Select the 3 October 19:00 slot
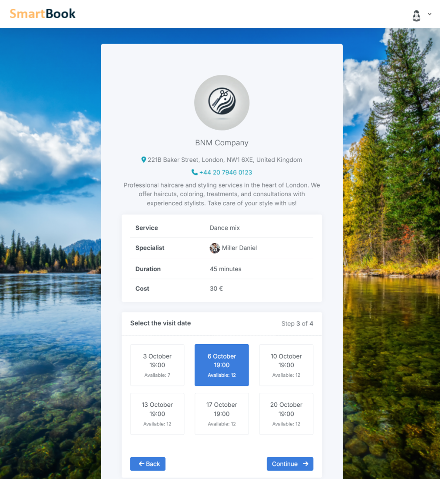The width and height of the screenshot is (440, 479). (157, 365)
